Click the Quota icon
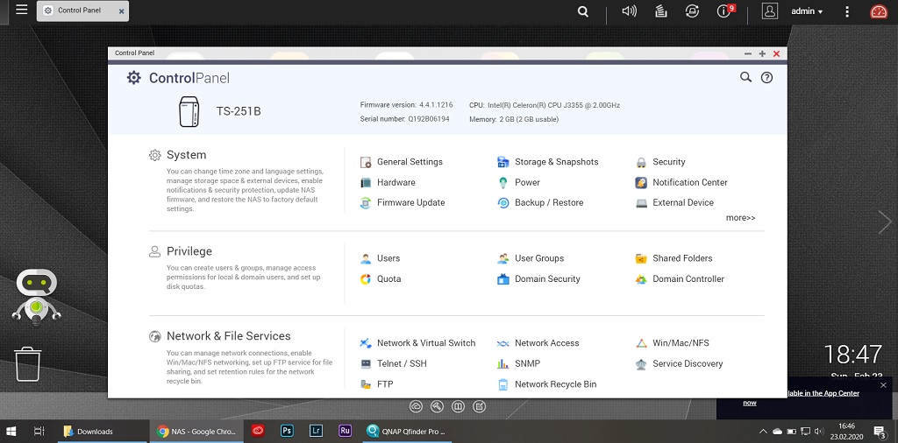Viewport: 898px width, 443px height. tap(366, 279)
